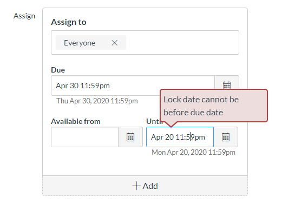Click the Mon Apr 20, 2020 hint text

193,152
